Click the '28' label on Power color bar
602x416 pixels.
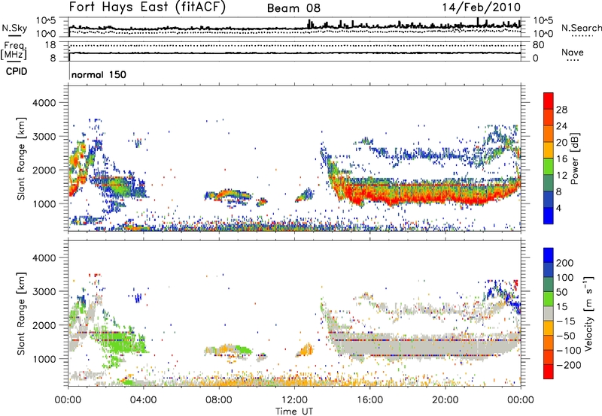tap(561, 110)
